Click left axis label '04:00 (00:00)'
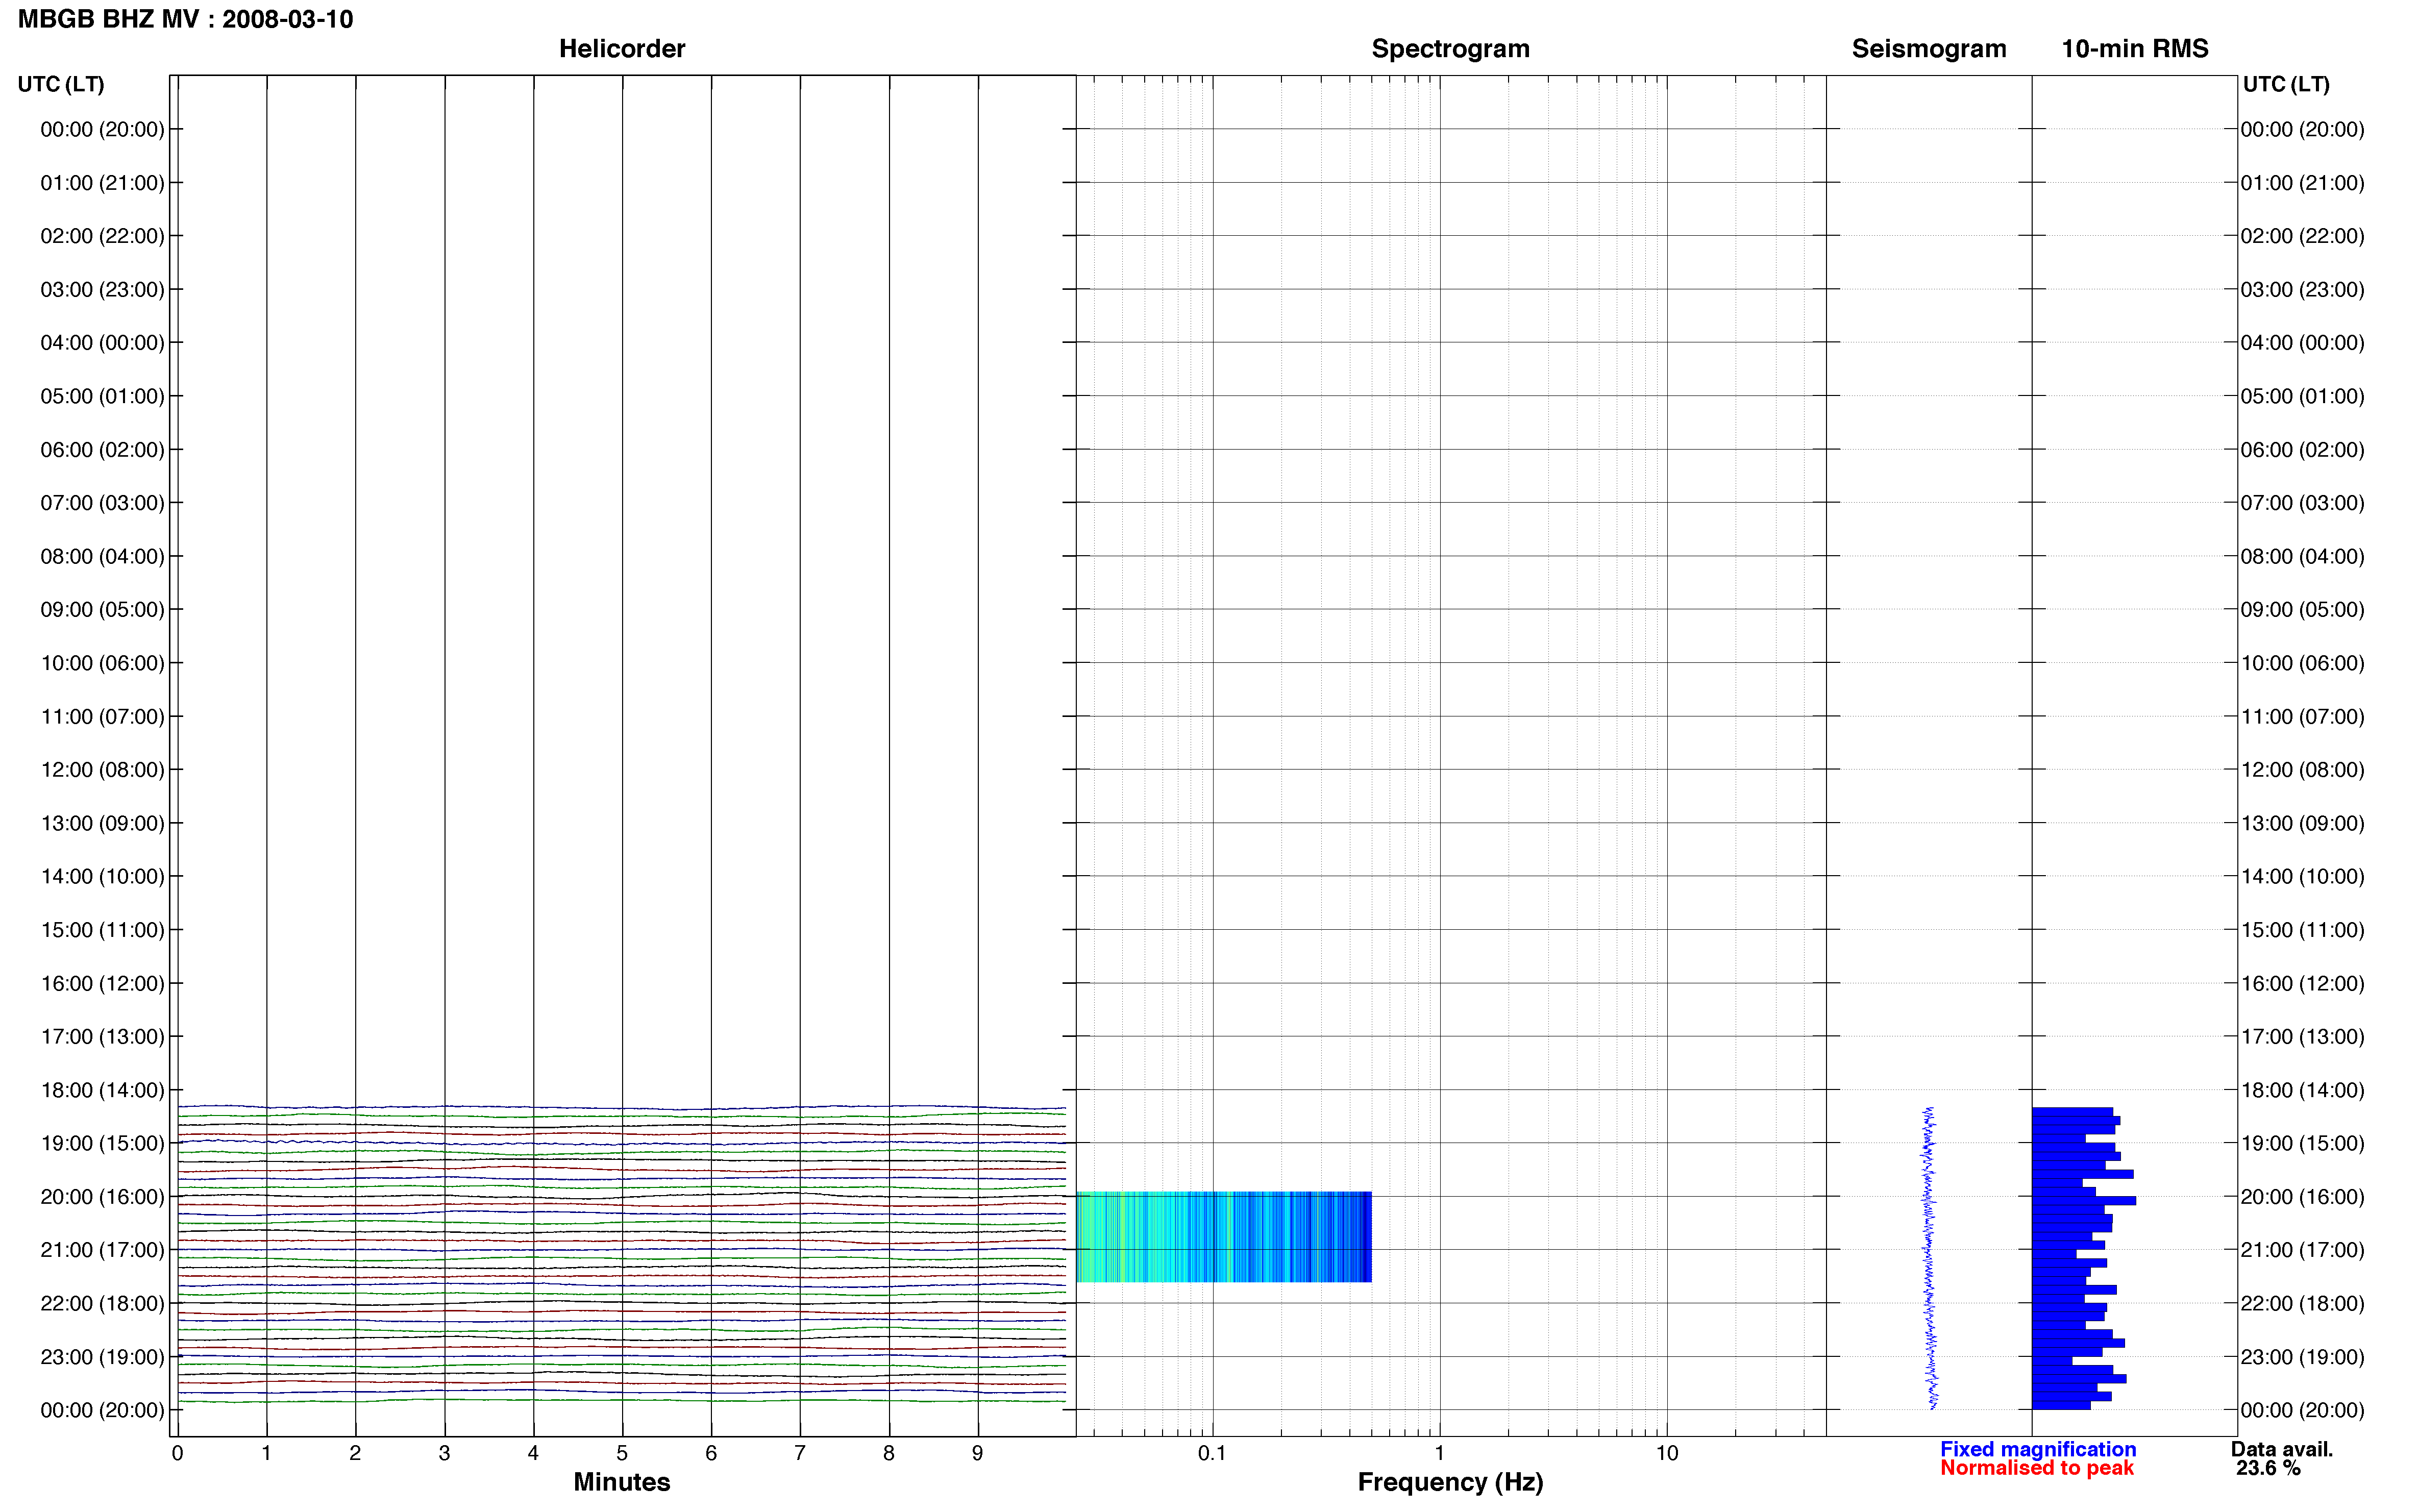The height and width of the screenshot is (1512, 2419). click(102, 343)
